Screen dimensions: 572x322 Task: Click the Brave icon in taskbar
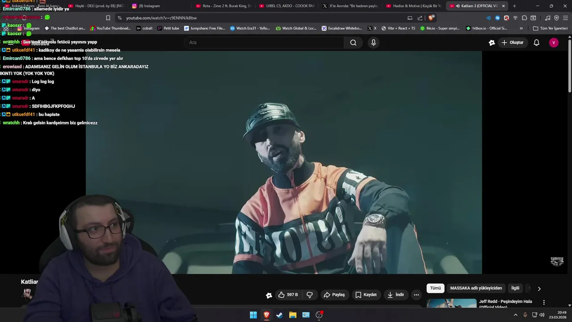[266, 315]
